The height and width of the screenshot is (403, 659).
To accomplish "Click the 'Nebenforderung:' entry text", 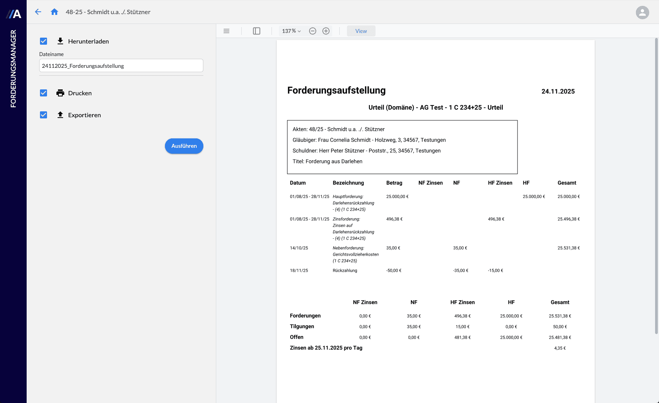I will click(348, 248).
